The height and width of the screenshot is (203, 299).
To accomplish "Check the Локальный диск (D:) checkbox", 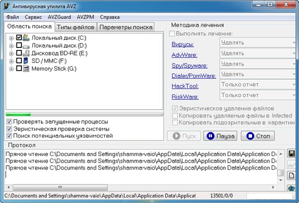I will [19, 45].
